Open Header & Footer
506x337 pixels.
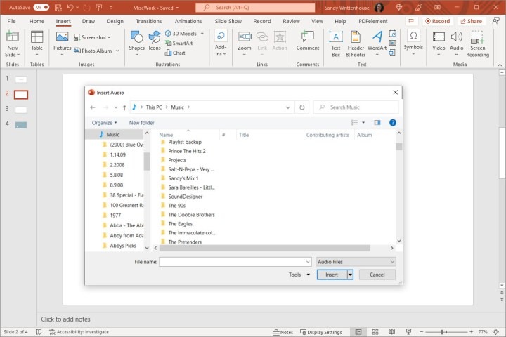pyautogui.click(x=356, y=44)
